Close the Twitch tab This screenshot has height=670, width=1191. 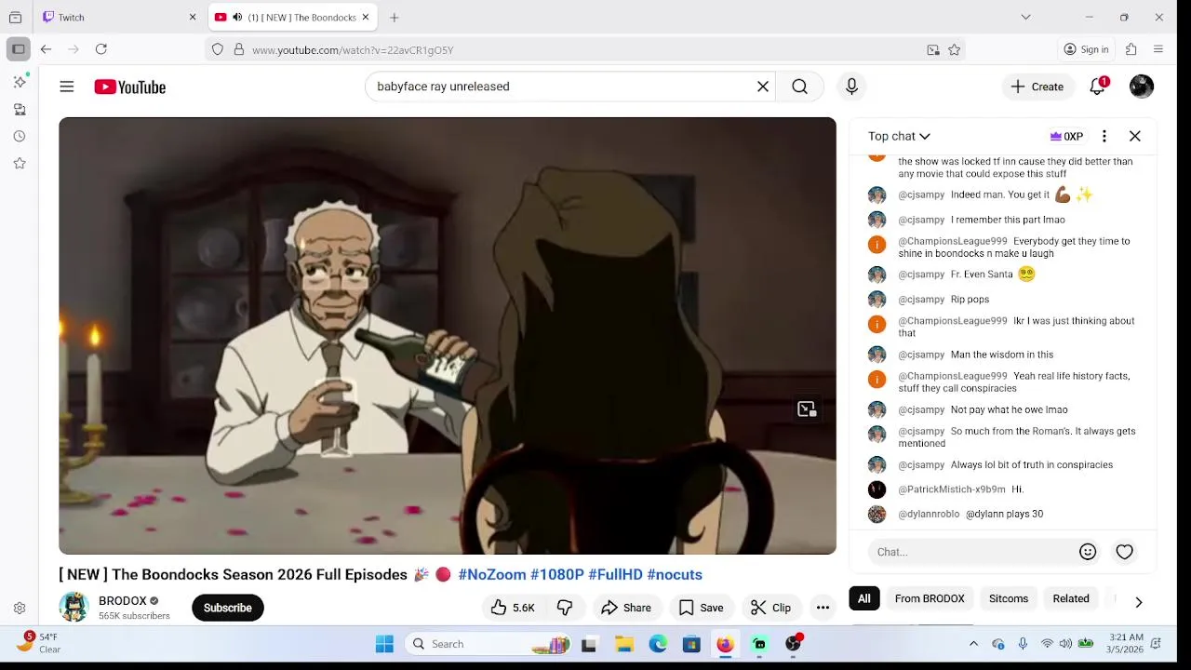[193, 17]
